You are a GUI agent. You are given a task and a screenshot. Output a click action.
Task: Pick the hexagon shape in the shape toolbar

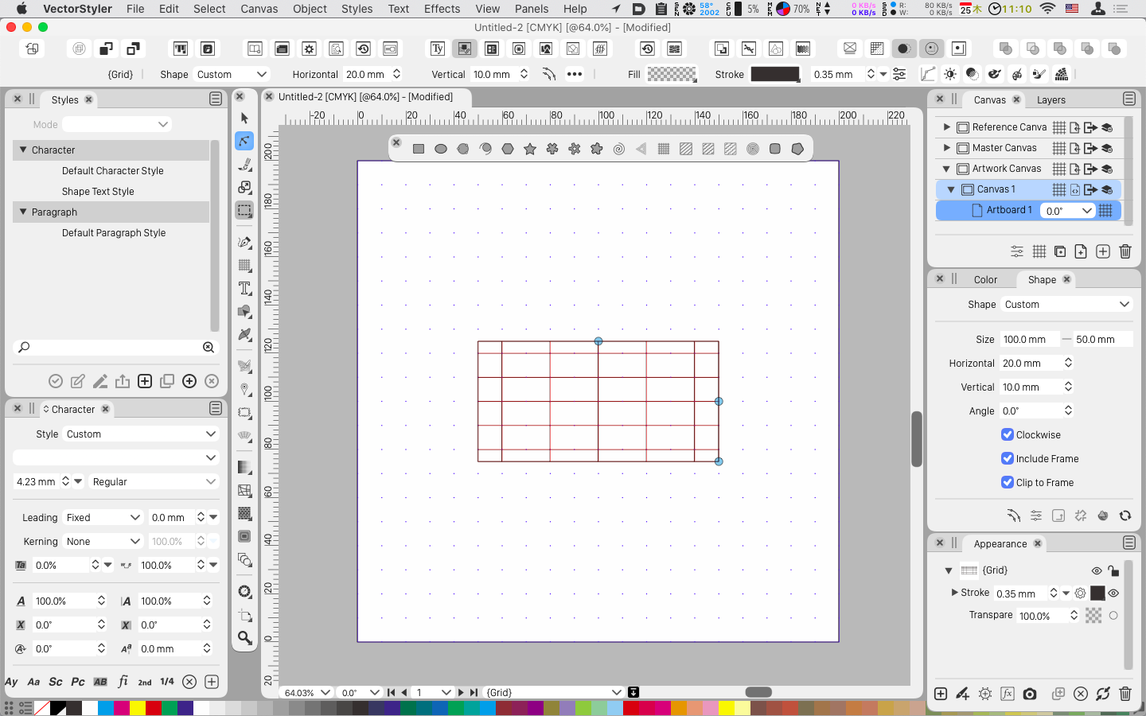(508, 149)
